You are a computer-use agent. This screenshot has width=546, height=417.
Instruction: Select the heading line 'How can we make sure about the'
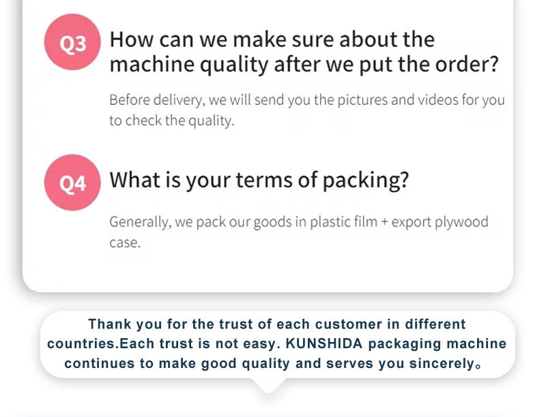pos(272,39)
